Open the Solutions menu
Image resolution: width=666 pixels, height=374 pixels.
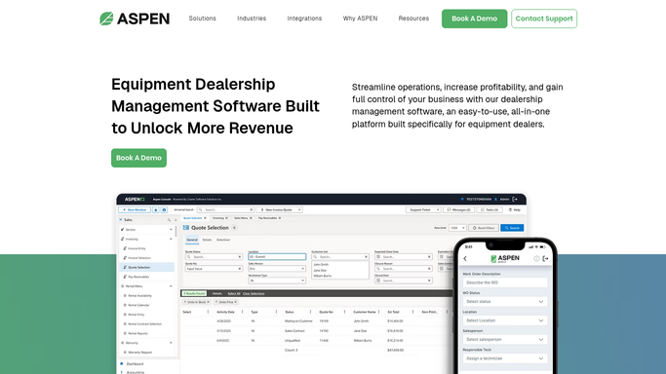[202, 19]
